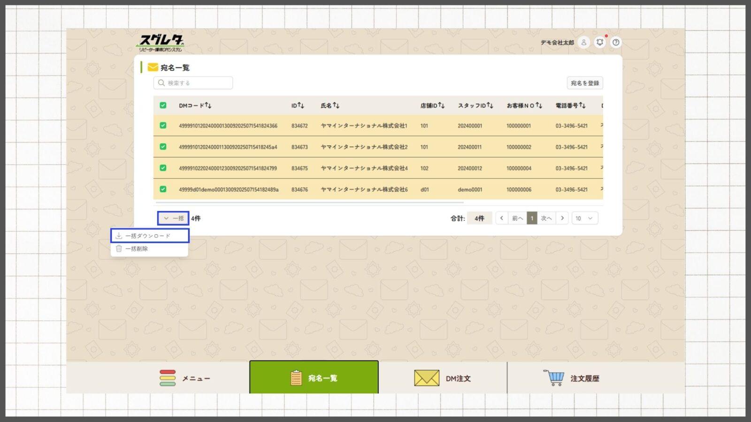Click the user profile avatar icon
Viewport: 751px width, 422px height.
pyautogui.click(x=583, y=42)
